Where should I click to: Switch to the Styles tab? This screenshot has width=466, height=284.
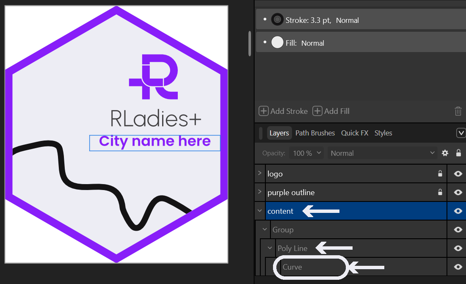coord(383,133)
